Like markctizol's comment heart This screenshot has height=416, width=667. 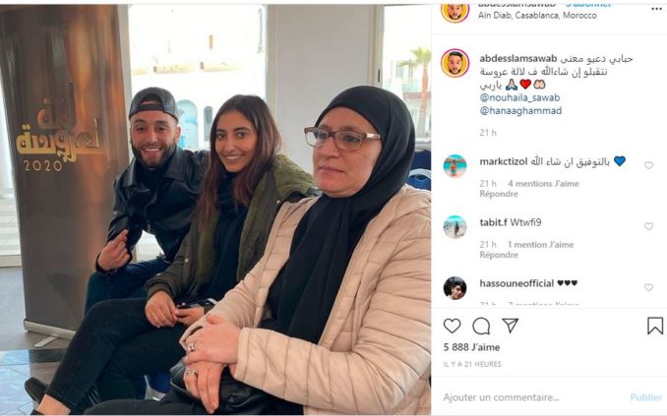[648, 165]
